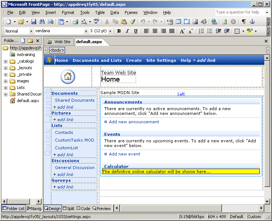Click the Decrease Font Size icon
Image resolution: width=272 pixels, height=221 pixels.
tap(190, 31)
